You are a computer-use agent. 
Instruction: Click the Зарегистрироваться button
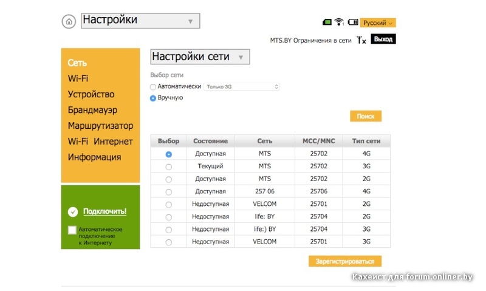click(345, 261)
